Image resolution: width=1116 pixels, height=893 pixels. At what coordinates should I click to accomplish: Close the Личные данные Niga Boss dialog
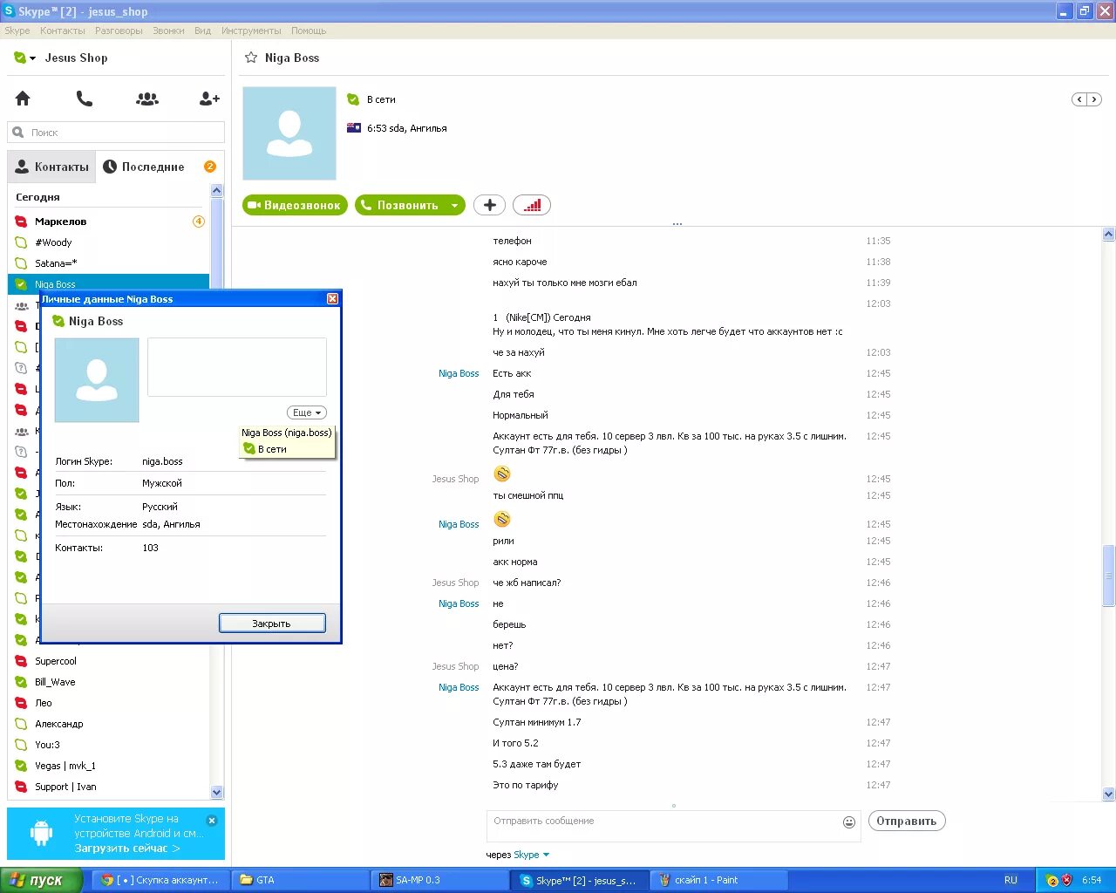pyautogui.click(x=332, y=298)
